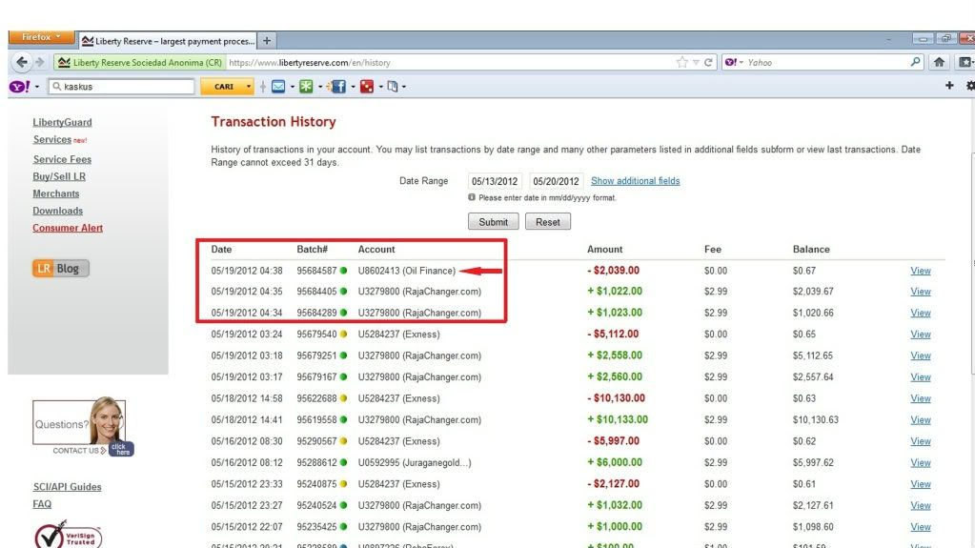Screen dimensions: 975x548
Task: Open LibertyGuard sidebar link
Action: (62, 122)
